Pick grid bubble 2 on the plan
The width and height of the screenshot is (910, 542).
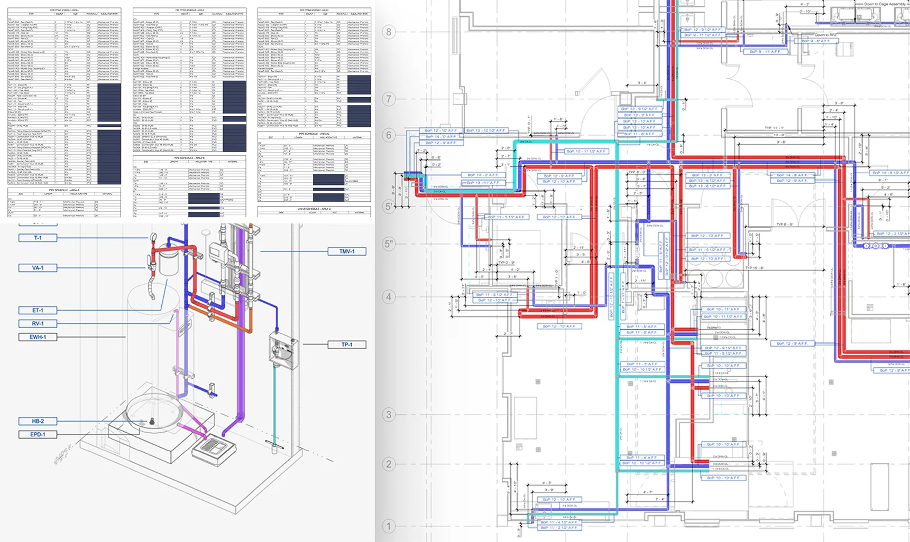pos(389,464)
